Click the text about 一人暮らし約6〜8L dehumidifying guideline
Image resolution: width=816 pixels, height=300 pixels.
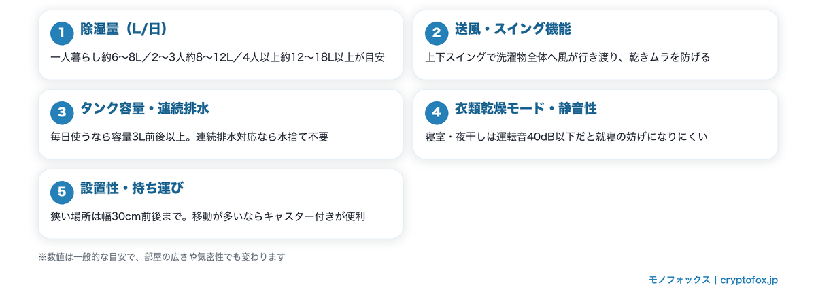(218, 57)
